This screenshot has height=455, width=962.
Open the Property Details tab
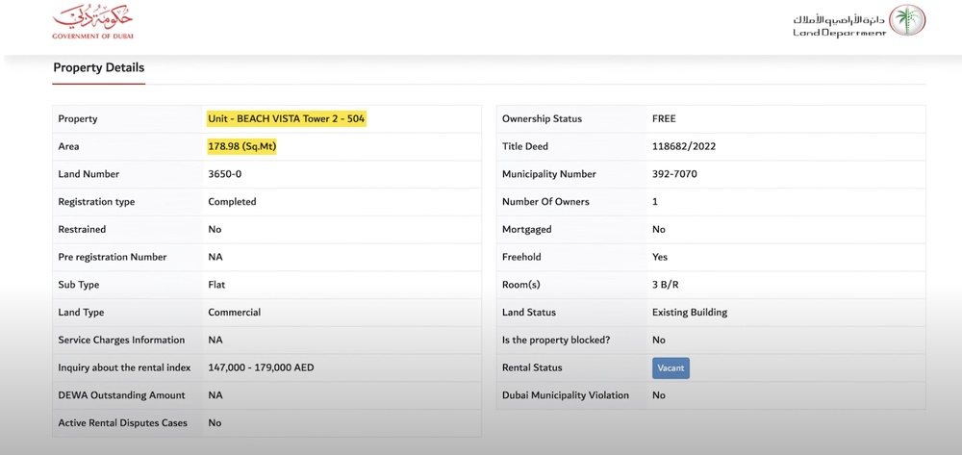pyautogui.click(x=98, y=68)
